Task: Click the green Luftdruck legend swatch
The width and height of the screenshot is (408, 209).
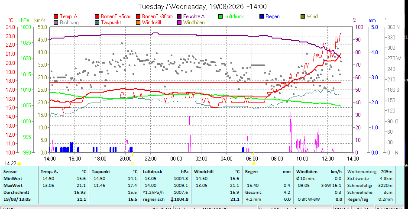Action: (x=220, y=16)
